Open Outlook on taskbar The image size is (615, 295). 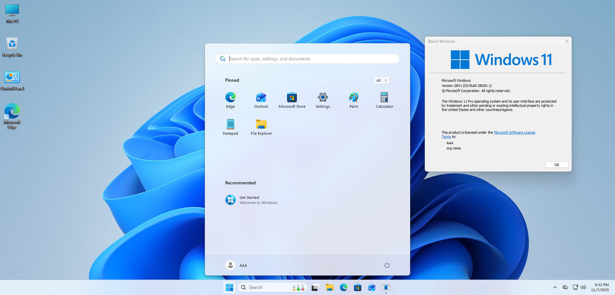click(x=371, y=287)
